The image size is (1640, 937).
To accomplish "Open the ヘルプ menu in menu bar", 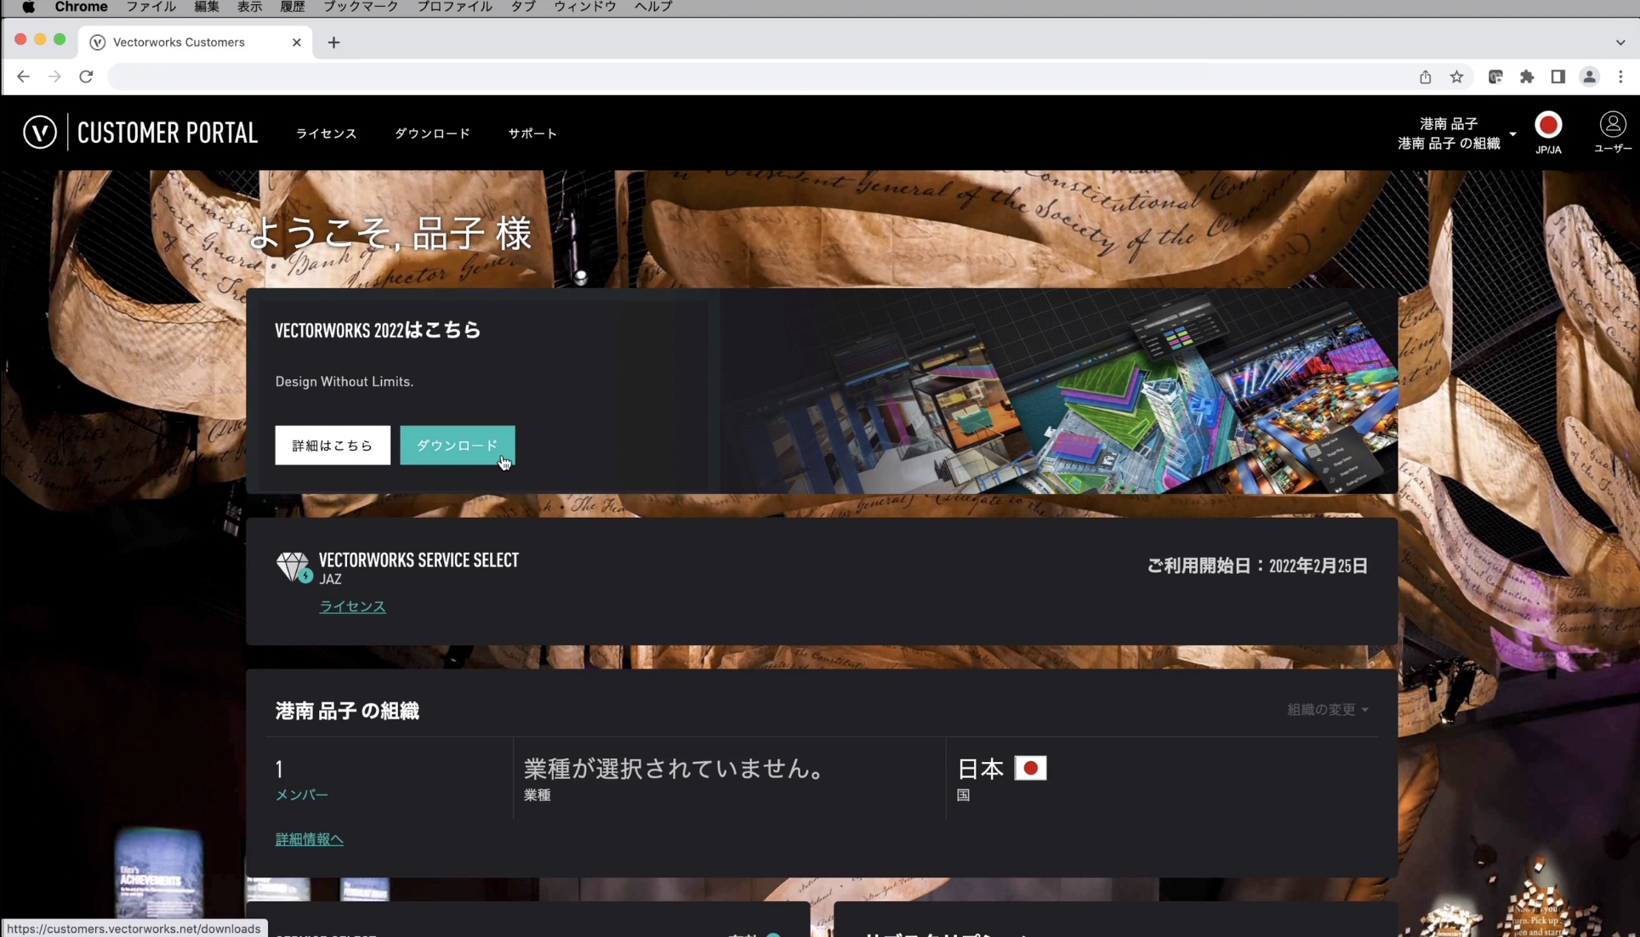I will click(653, 7).
